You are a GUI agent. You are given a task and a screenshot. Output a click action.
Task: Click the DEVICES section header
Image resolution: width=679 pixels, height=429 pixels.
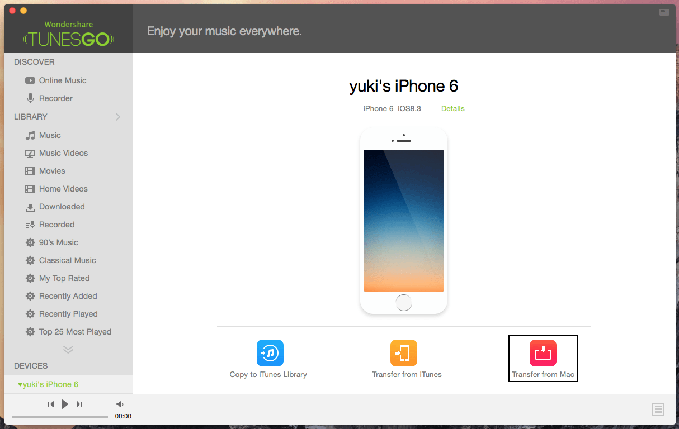[x=31, y=366]
